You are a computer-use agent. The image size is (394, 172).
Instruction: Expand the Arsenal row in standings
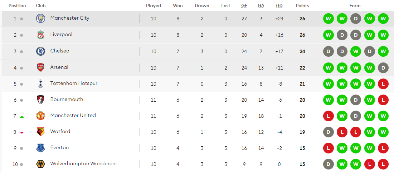(197, 67)
